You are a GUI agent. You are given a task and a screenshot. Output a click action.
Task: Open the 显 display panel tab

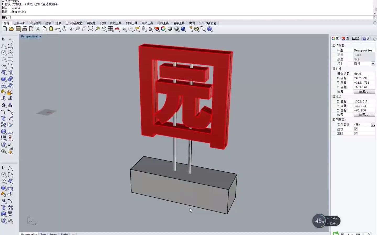coord(356,38)
